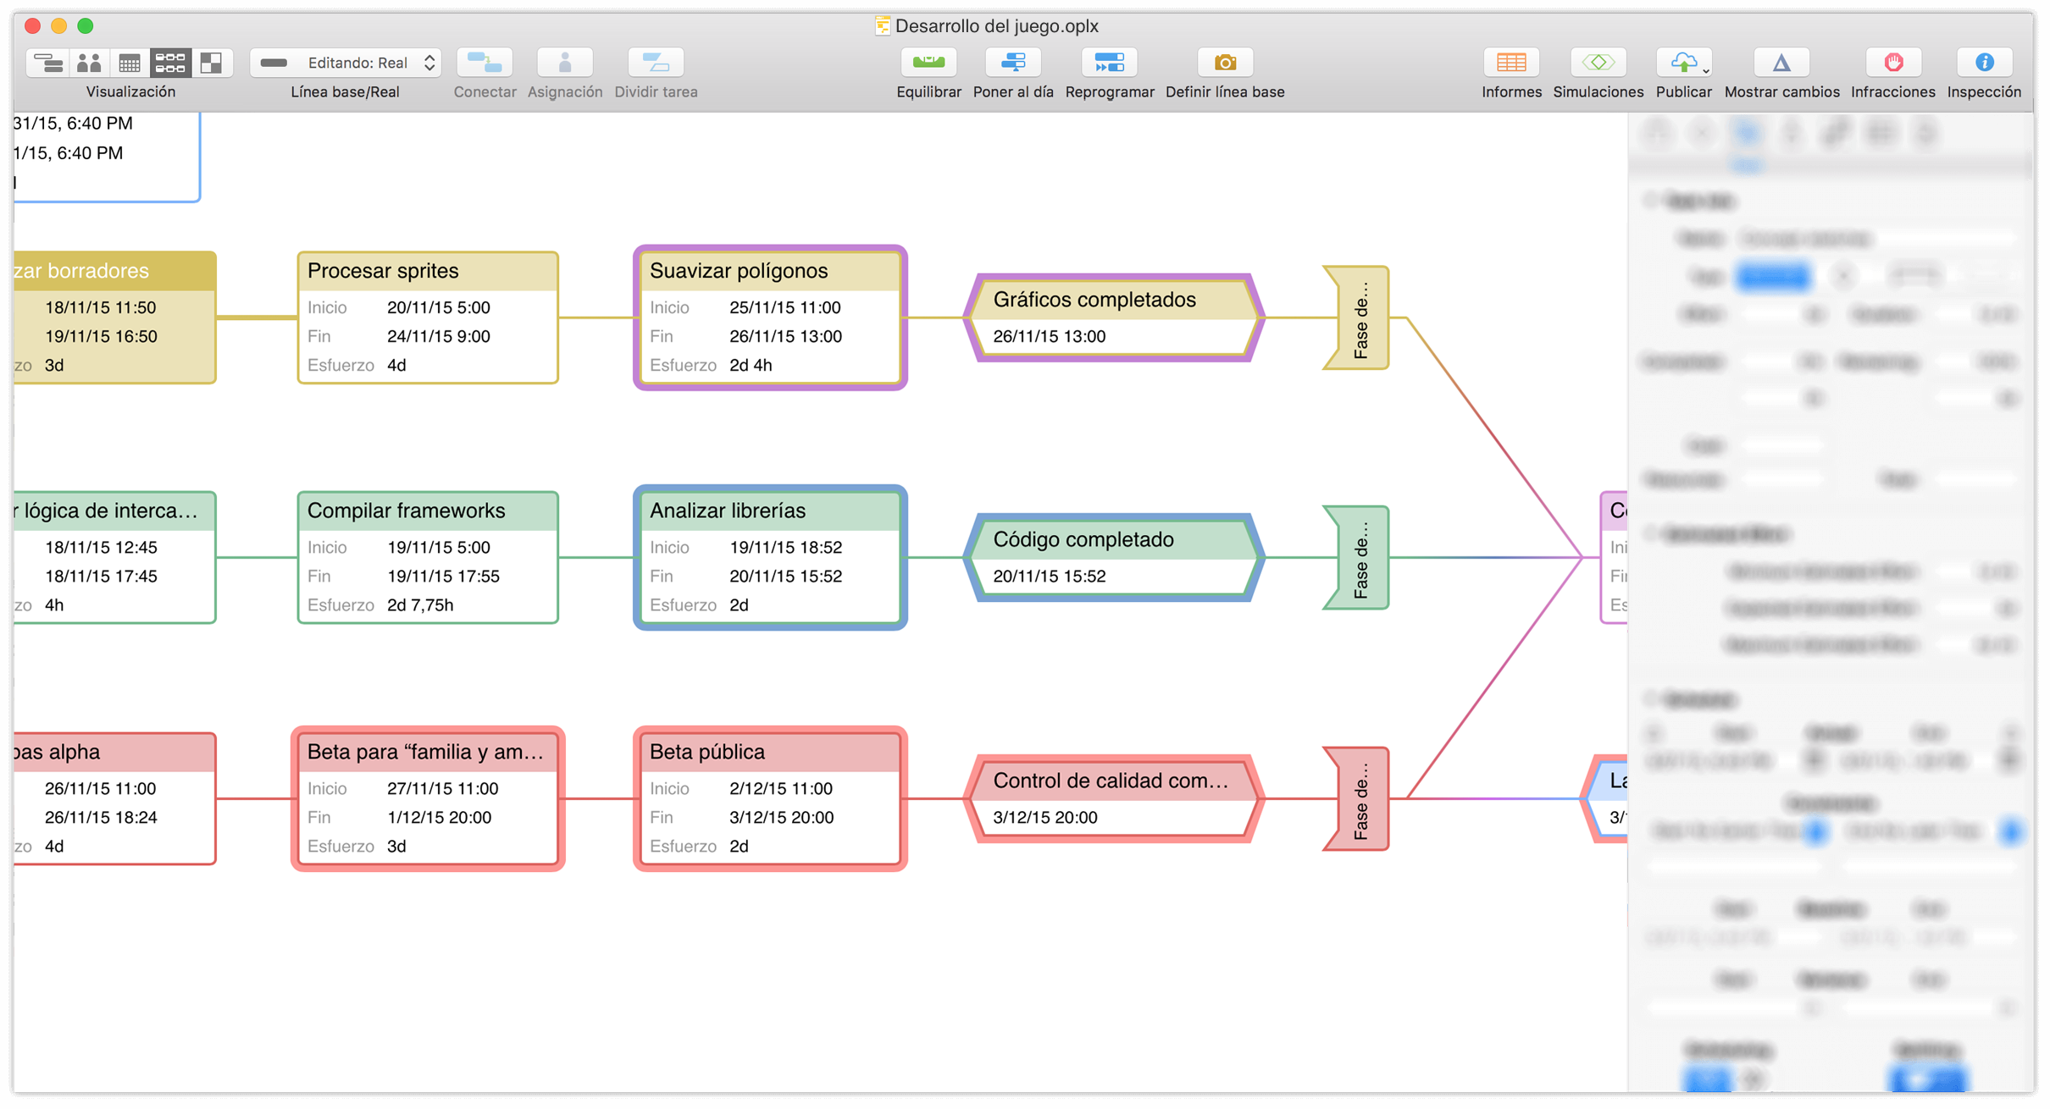
Task: Click the Código completado milestone
Action: coord(1113,557)
